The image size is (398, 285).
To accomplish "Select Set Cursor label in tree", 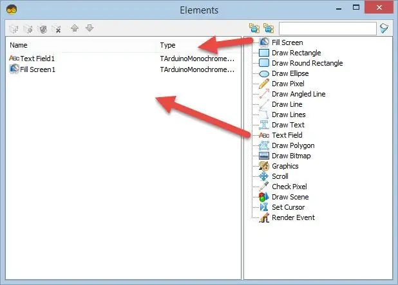I will (288, 207).
